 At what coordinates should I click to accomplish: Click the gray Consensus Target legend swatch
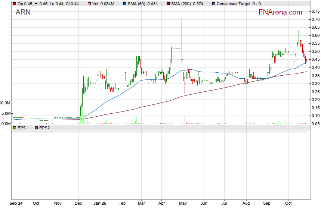[213, 4]
